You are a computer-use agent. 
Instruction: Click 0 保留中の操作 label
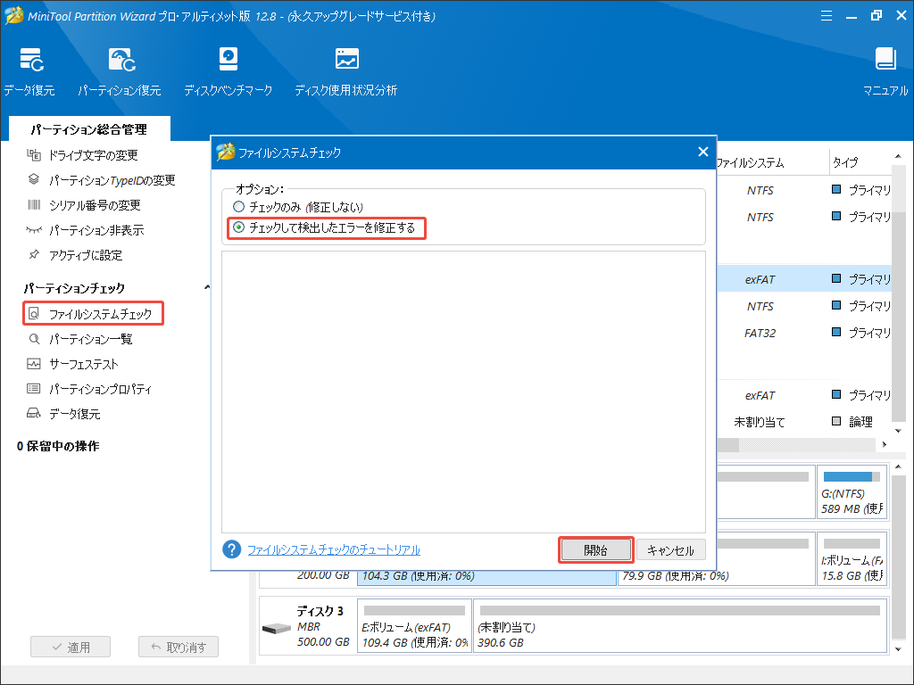point(58,446)
